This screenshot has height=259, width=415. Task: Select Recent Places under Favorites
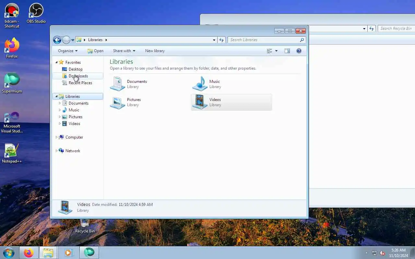tap(77, 83)
